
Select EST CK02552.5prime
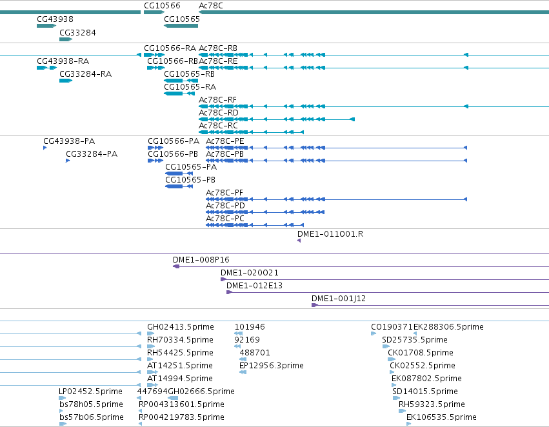click(423, 366)
